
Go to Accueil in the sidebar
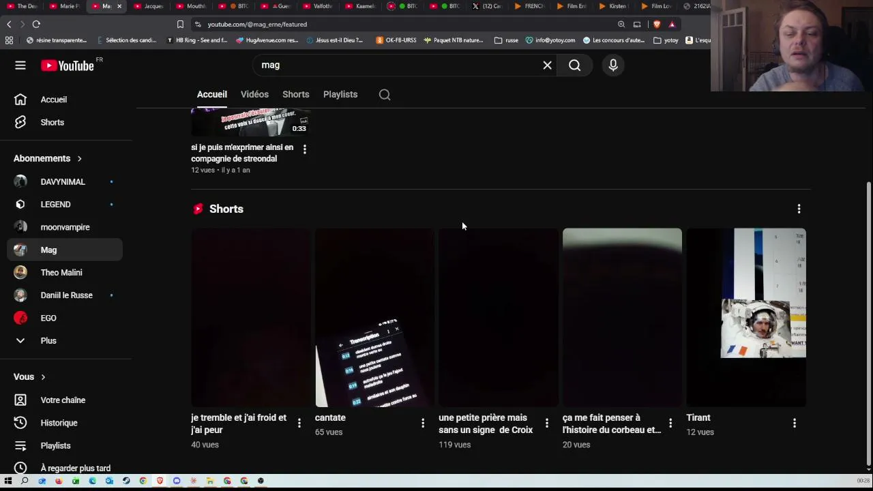pos(65,100)
